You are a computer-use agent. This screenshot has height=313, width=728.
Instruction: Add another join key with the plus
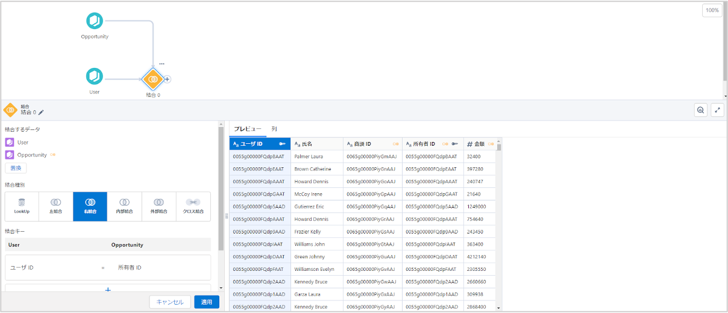click(x=108, y=290)
